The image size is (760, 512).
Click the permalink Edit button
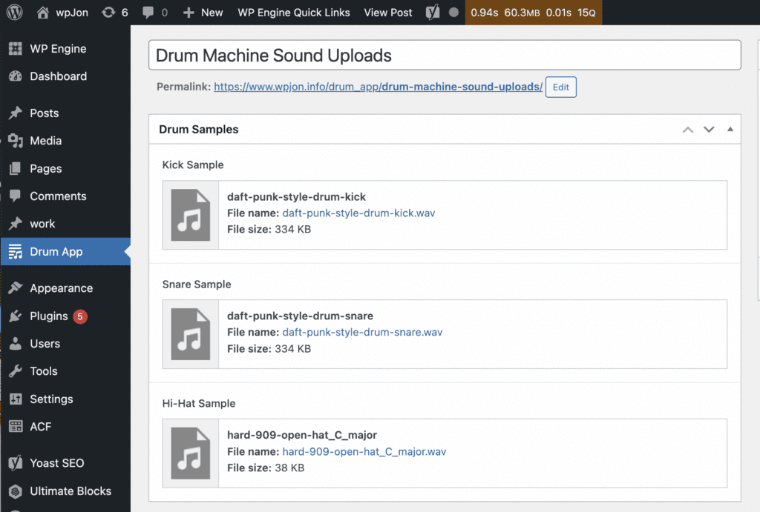pyautogui.click(x=561, y=87)
